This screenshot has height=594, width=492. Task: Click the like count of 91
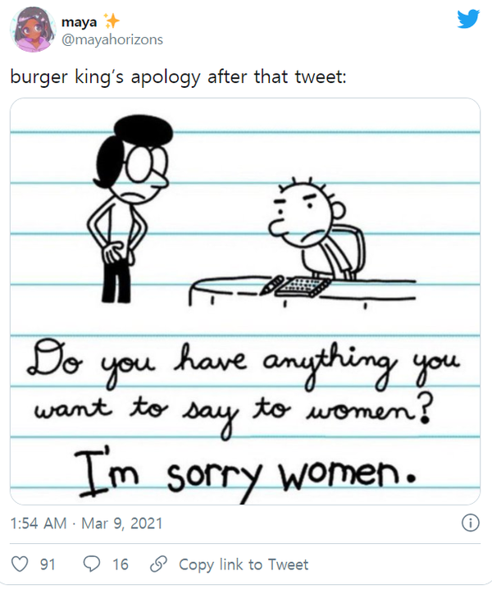(47, 564)
